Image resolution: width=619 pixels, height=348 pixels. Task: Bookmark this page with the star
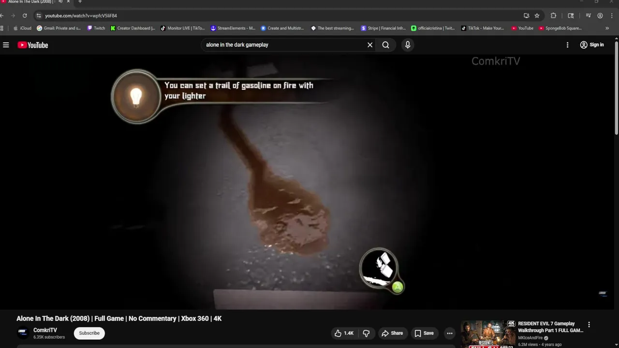point(537,15)
